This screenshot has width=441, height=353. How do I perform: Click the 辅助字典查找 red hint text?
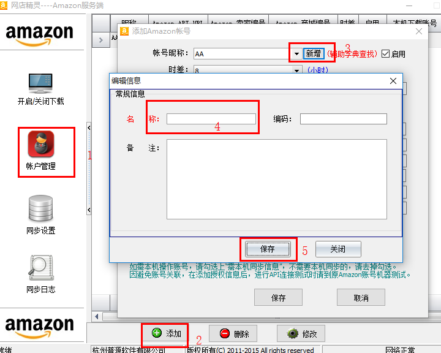(352, 54)
